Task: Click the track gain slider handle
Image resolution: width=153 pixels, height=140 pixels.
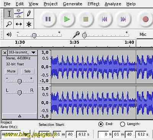Action: [x=20, y=82]
